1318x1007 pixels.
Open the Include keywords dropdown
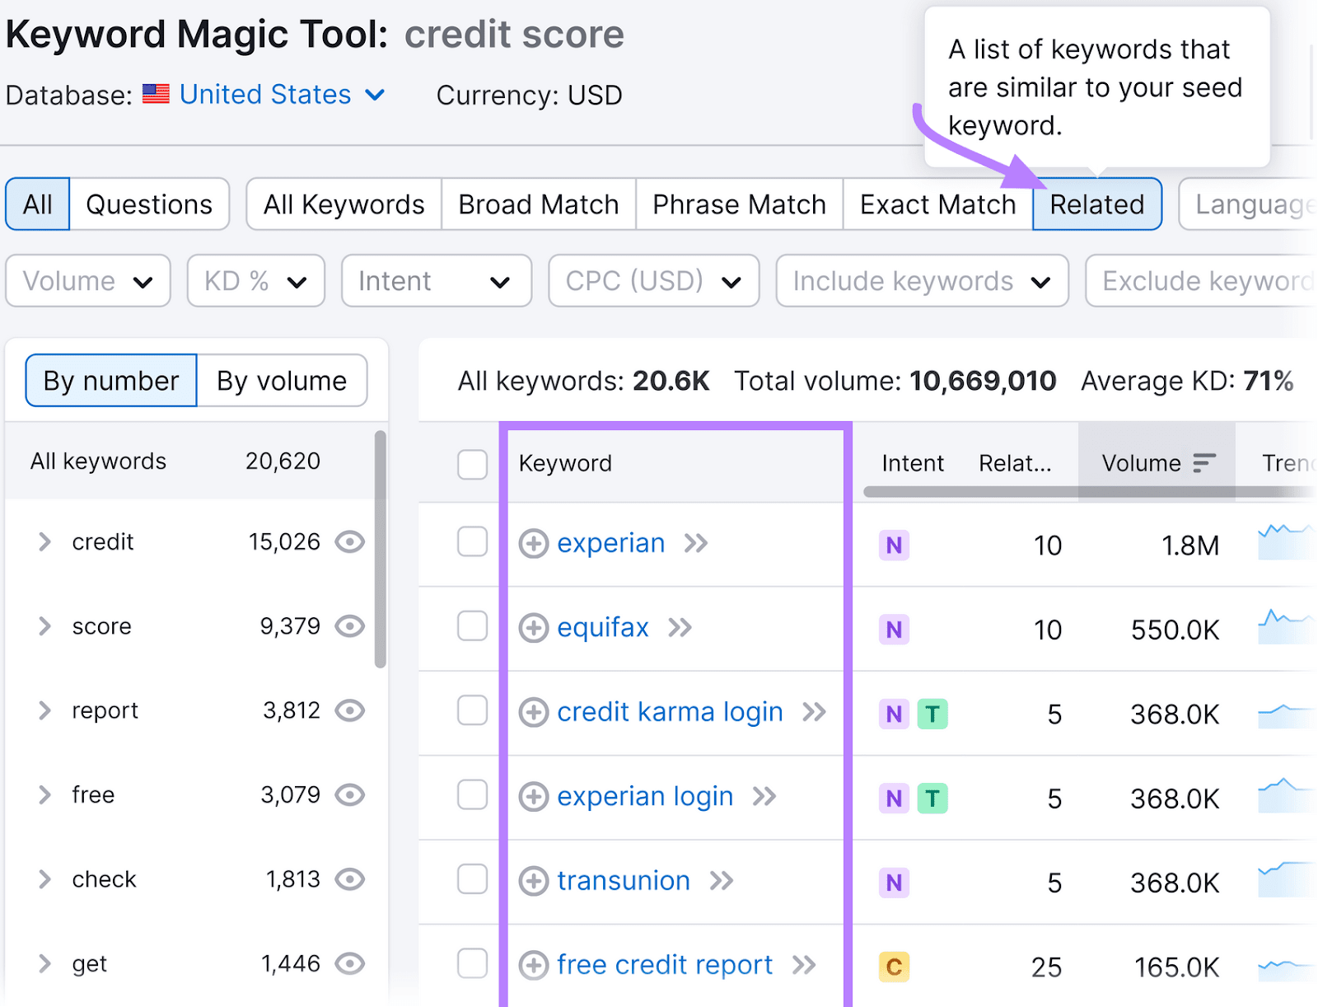[923, 281]
